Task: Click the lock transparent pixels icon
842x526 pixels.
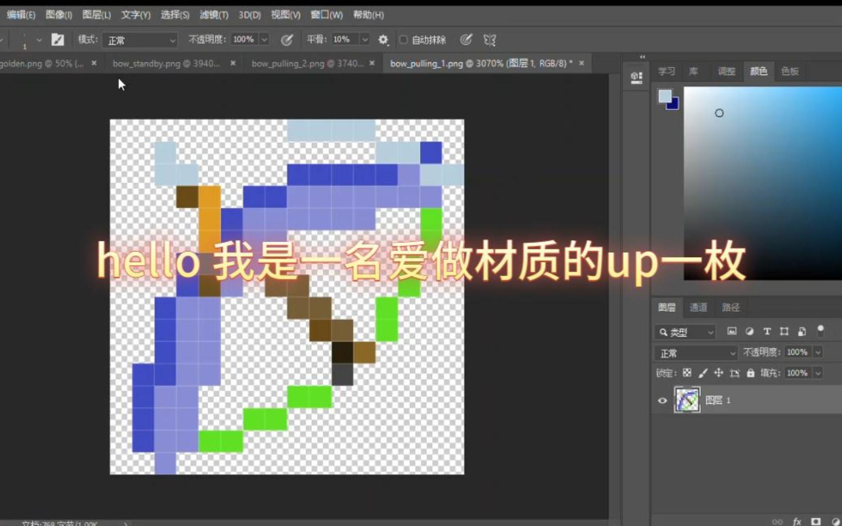Action: pyautogui.click(x=687, y=373)
